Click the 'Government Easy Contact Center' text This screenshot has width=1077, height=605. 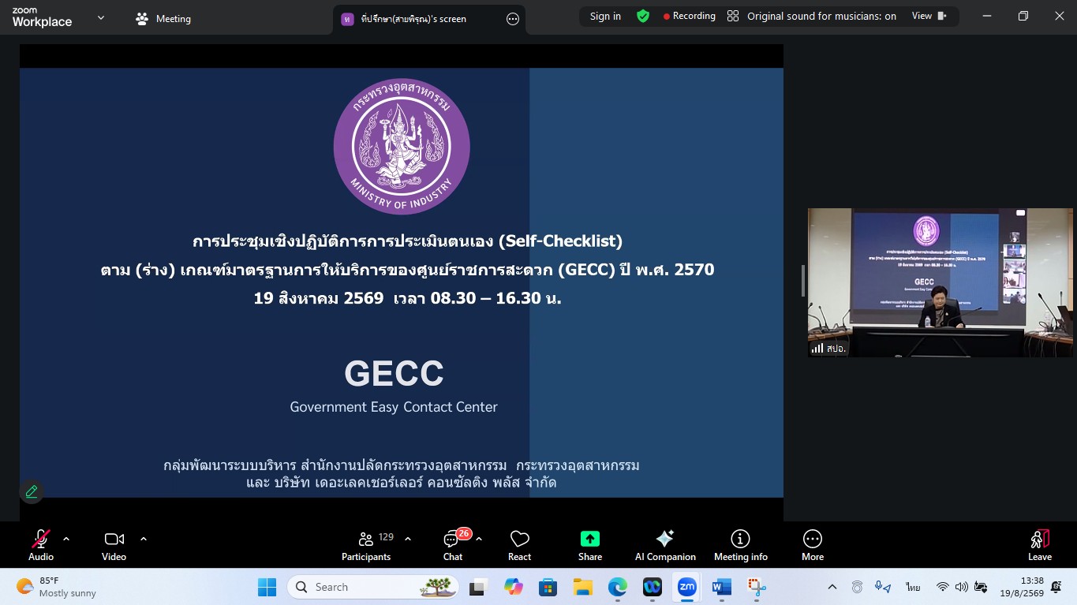pos(394,407)
